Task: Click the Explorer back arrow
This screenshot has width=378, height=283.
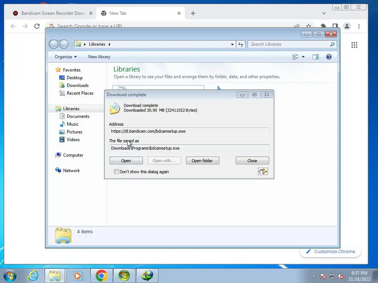Action: 54,44
